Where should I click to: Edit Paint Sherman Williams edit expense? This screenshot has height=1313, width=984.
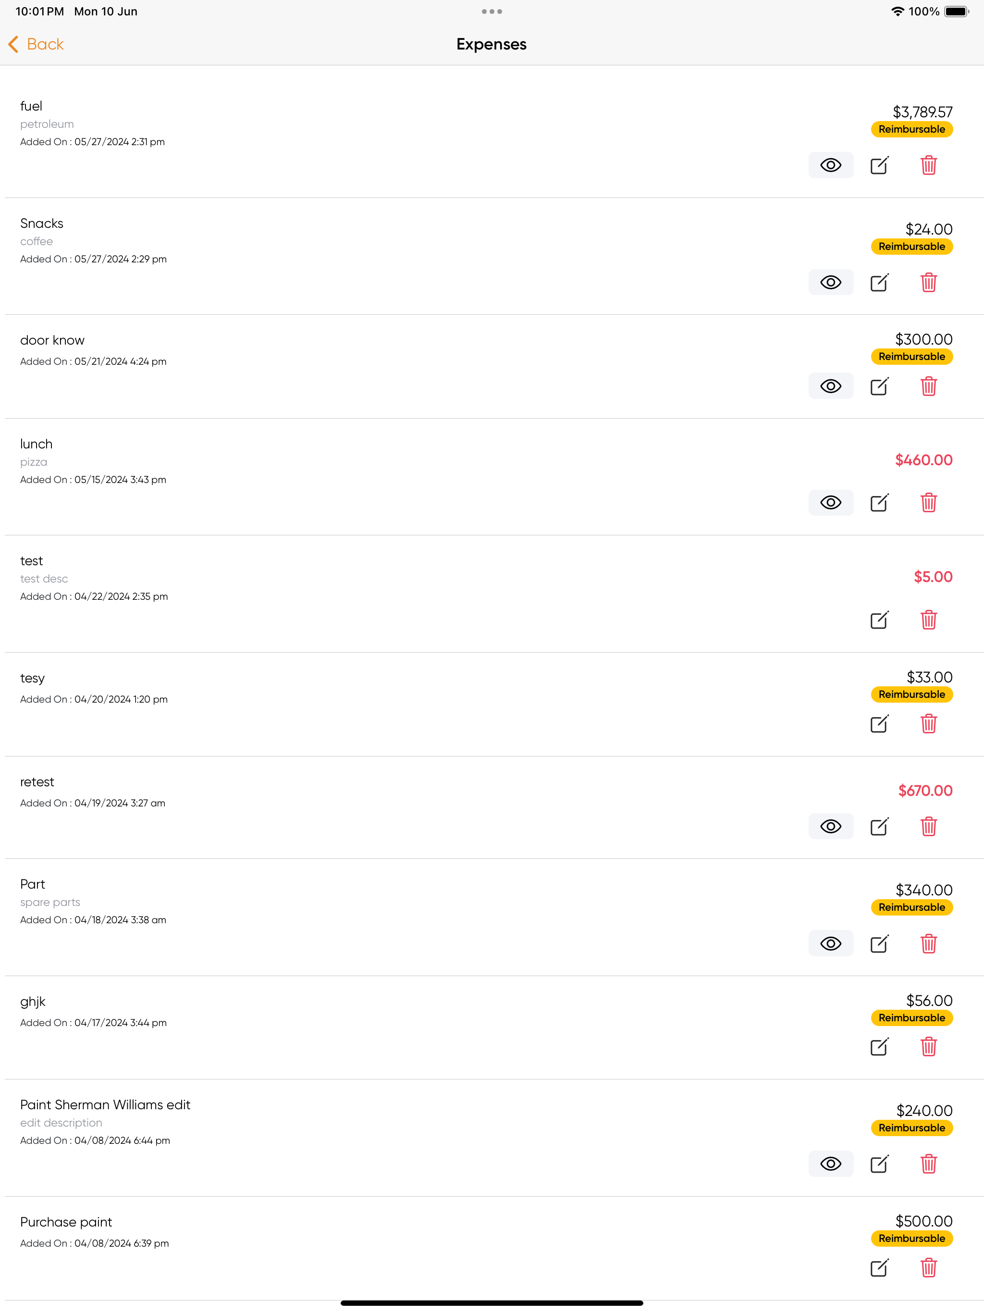[879, 1163]
